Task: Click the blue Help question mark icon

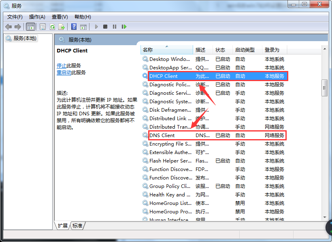Action: tap(74, 27)
